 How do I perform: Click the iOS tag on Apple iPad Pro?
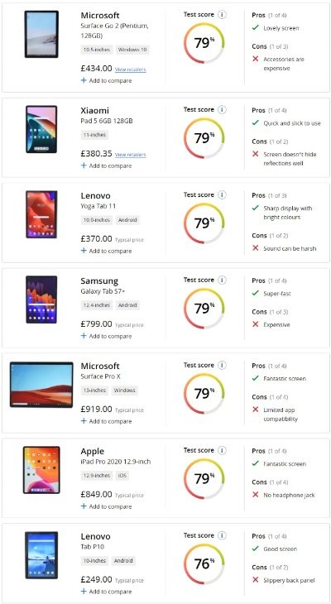click(x=122, y=476)
